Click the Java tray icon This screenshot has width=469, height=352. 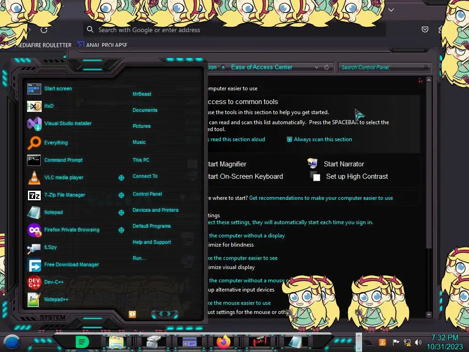click(x=382, y=342)
